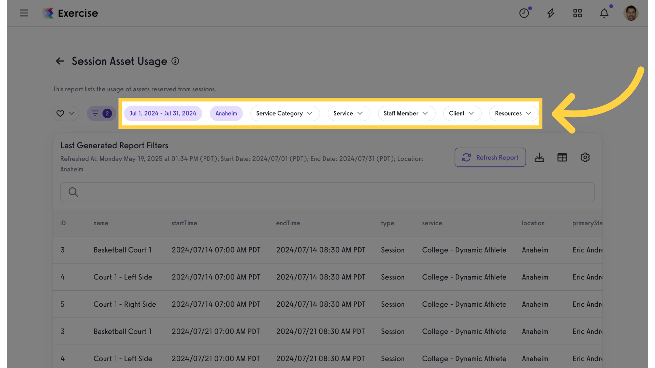
Task: Select Court 1 - Left Side 2024/07/21 row
Action: (327, 357)
